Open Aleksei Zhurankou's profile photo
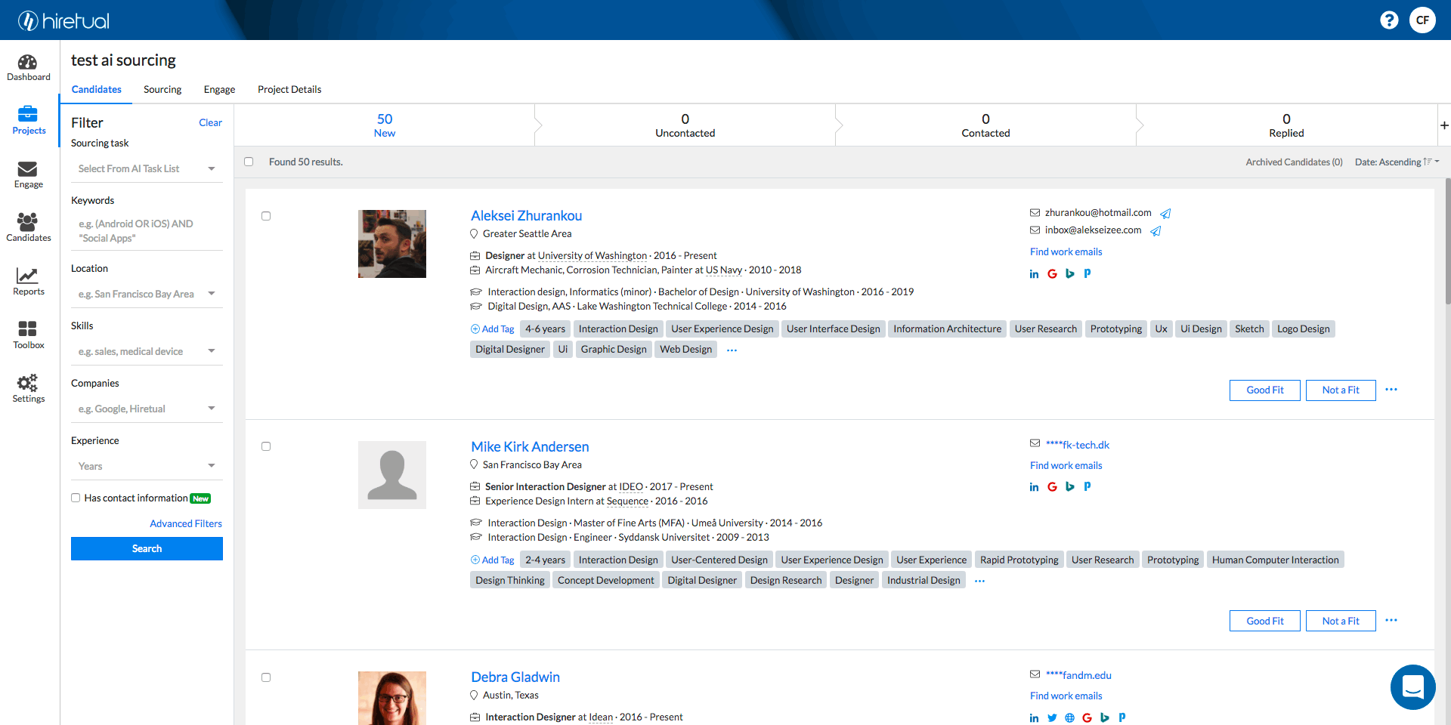The height and width of the screenshot is (725, 1451). 391,244
